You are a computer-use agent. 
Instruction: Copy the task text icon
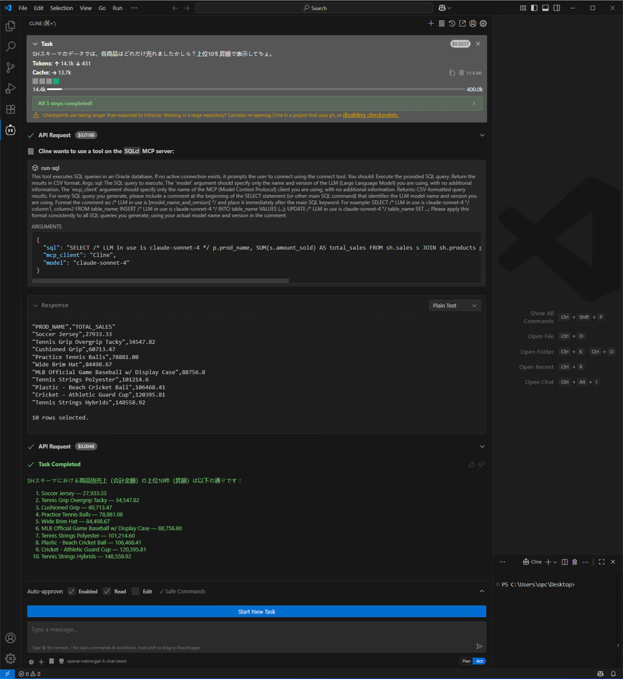point(452,73)
